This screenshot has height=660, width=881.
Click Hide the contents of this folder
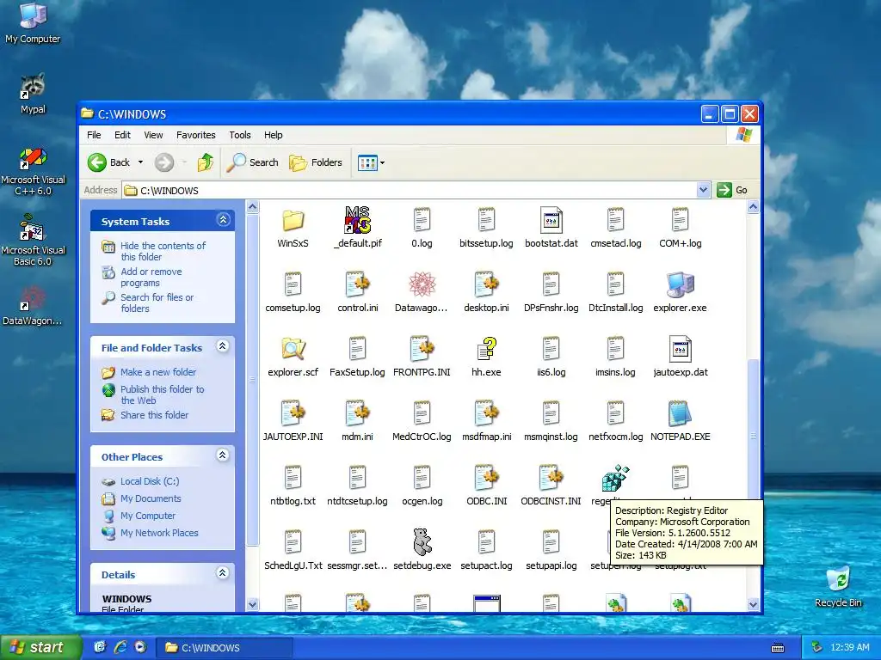click(x=163, y=251)
